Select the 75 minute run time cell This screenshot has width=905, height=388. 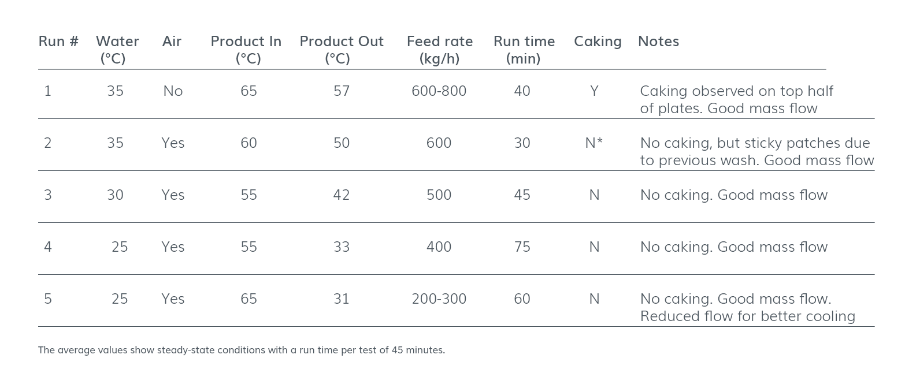pos(522,247)
